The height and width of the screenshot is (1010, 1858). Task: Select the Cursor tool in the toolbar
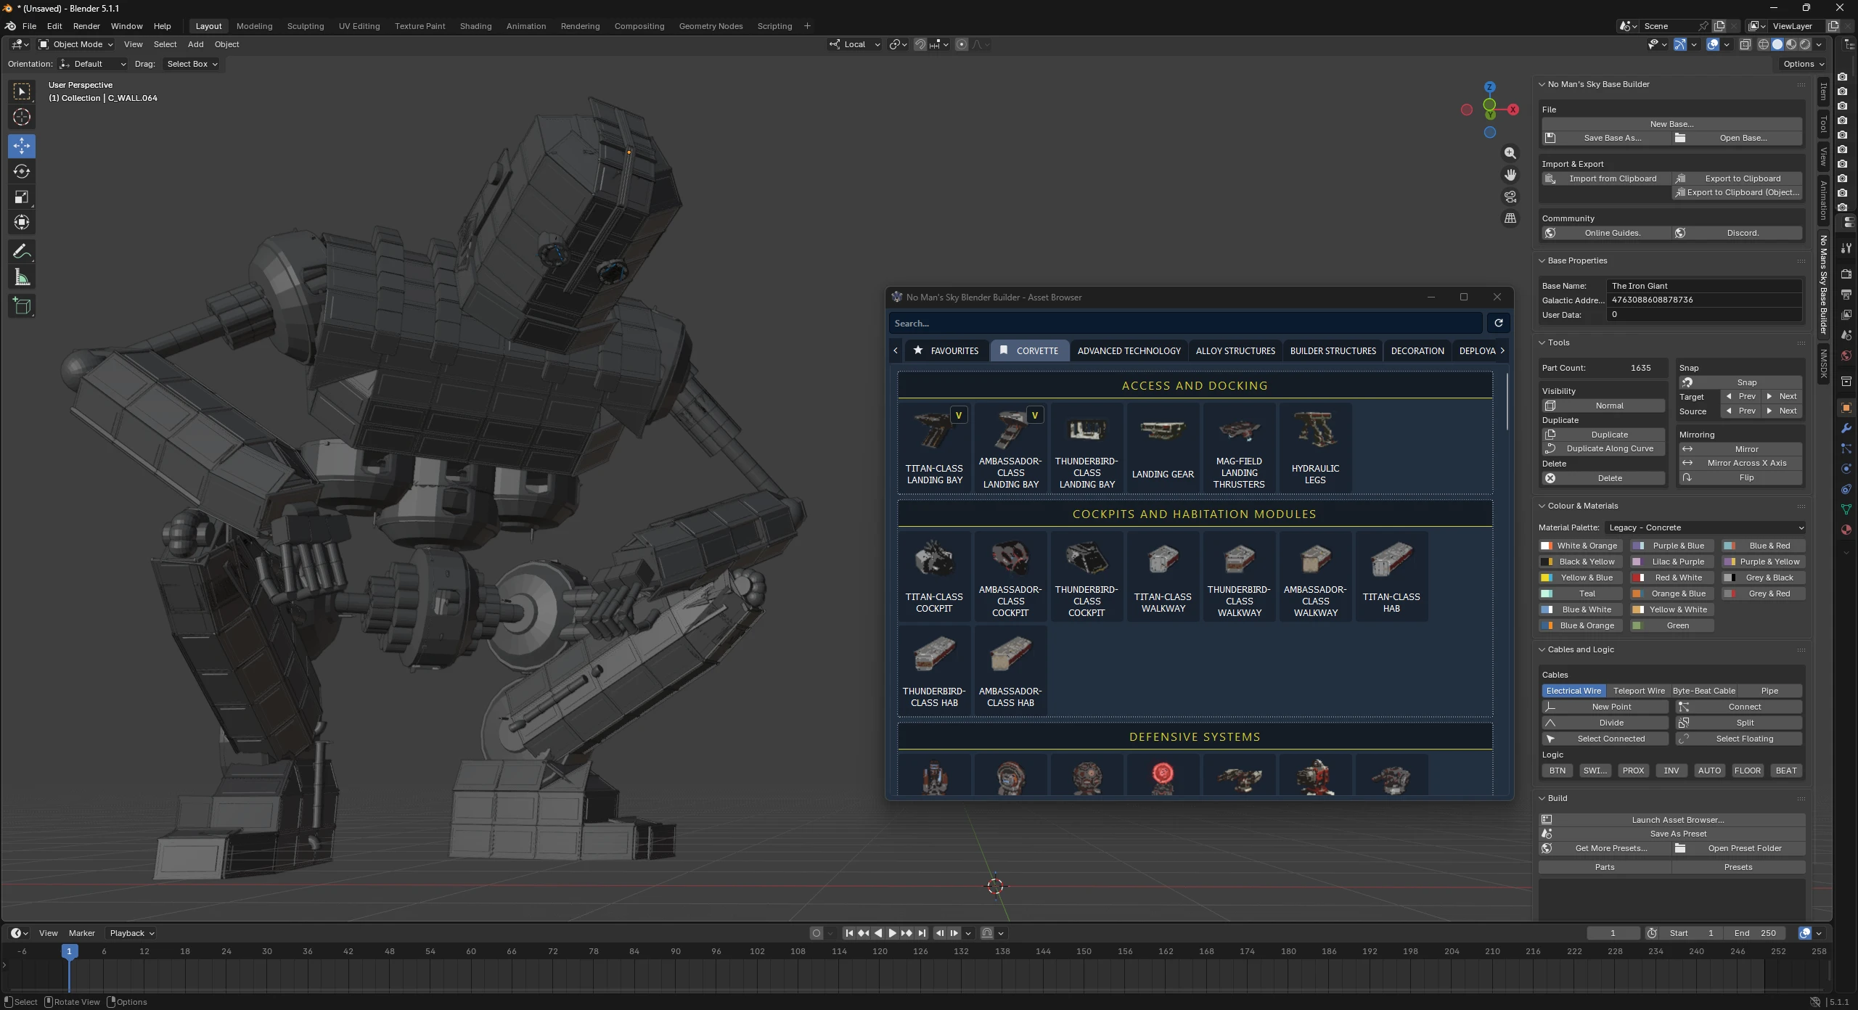coord(22,117)
